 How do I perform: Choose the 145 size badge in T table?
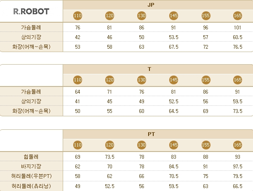pyautogui.click(x=173, y=80)
